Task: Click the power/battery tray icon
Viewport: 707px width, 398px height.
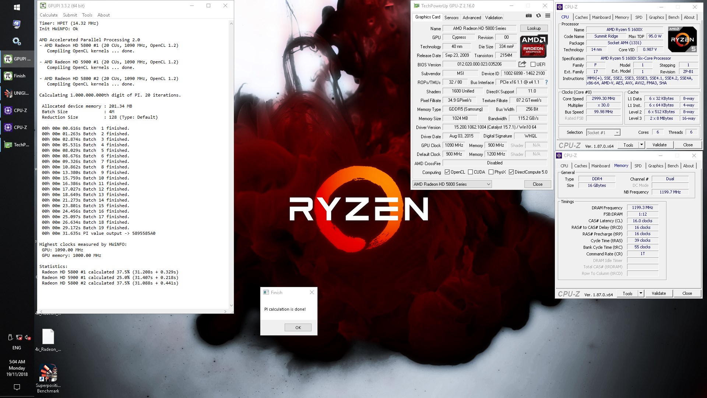Action: click(x=10, y=337)
